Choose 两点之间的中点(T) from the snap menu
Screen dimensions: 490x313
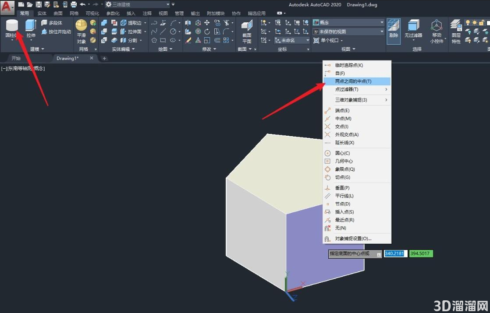coord(357,81)
